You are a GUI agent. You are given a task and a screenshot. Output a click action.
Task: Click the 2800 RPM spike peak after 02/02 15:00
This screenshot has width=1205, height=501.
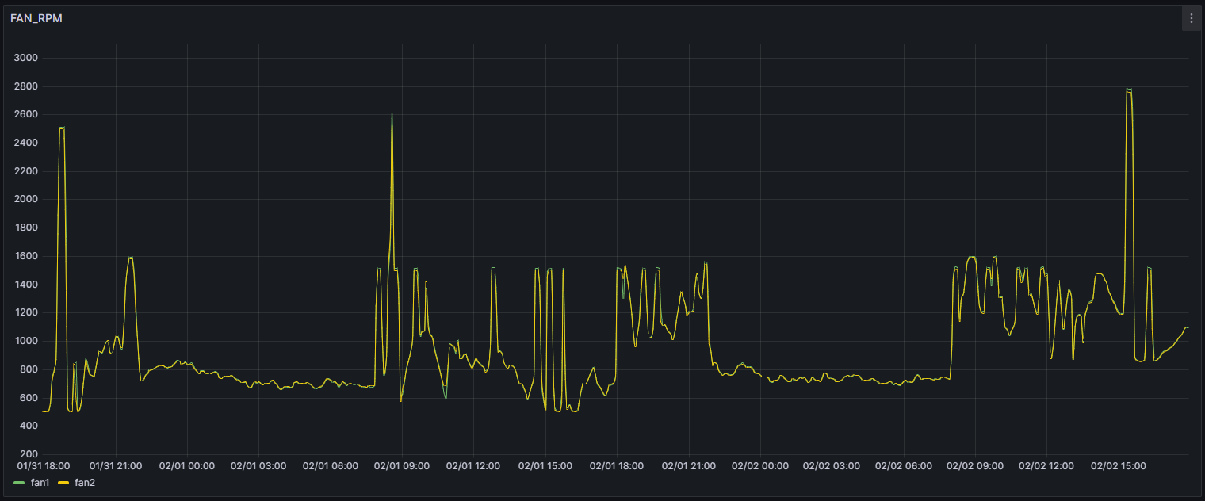(x=1129, y=89)
